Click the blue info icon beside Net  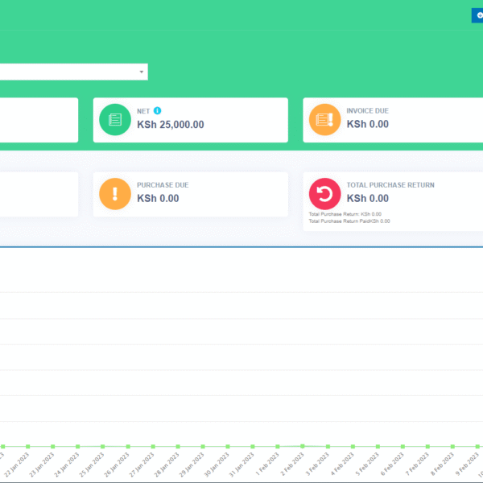click(x=158, y=110)
